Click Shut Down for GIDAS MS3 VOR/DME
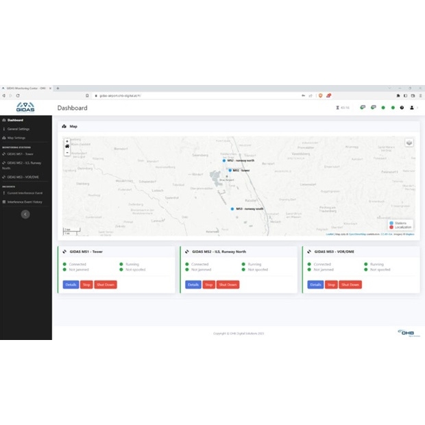This screenshot has height=425, width=425. pos(350,284)
